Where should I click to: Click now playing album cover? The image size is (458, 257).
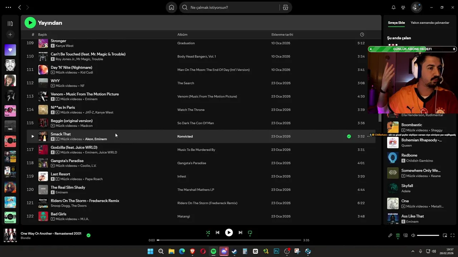click(x=10, y=236)
